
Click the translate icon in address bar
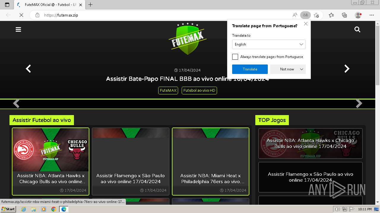(x=305, y=15)
